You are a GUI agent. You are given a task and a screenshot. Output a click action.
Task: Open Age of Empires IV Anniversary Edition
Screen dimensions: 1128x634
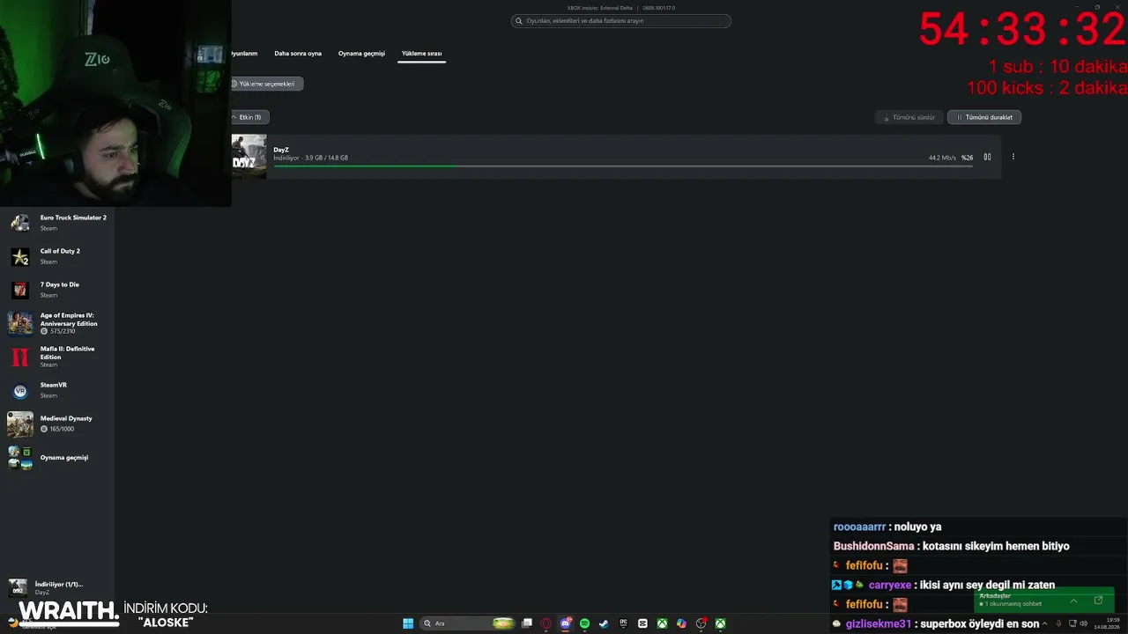point(58,323)
